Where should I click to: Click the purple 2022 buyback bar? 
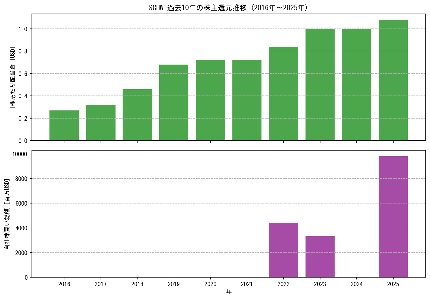pyautogui.click(x=283, y=250)
